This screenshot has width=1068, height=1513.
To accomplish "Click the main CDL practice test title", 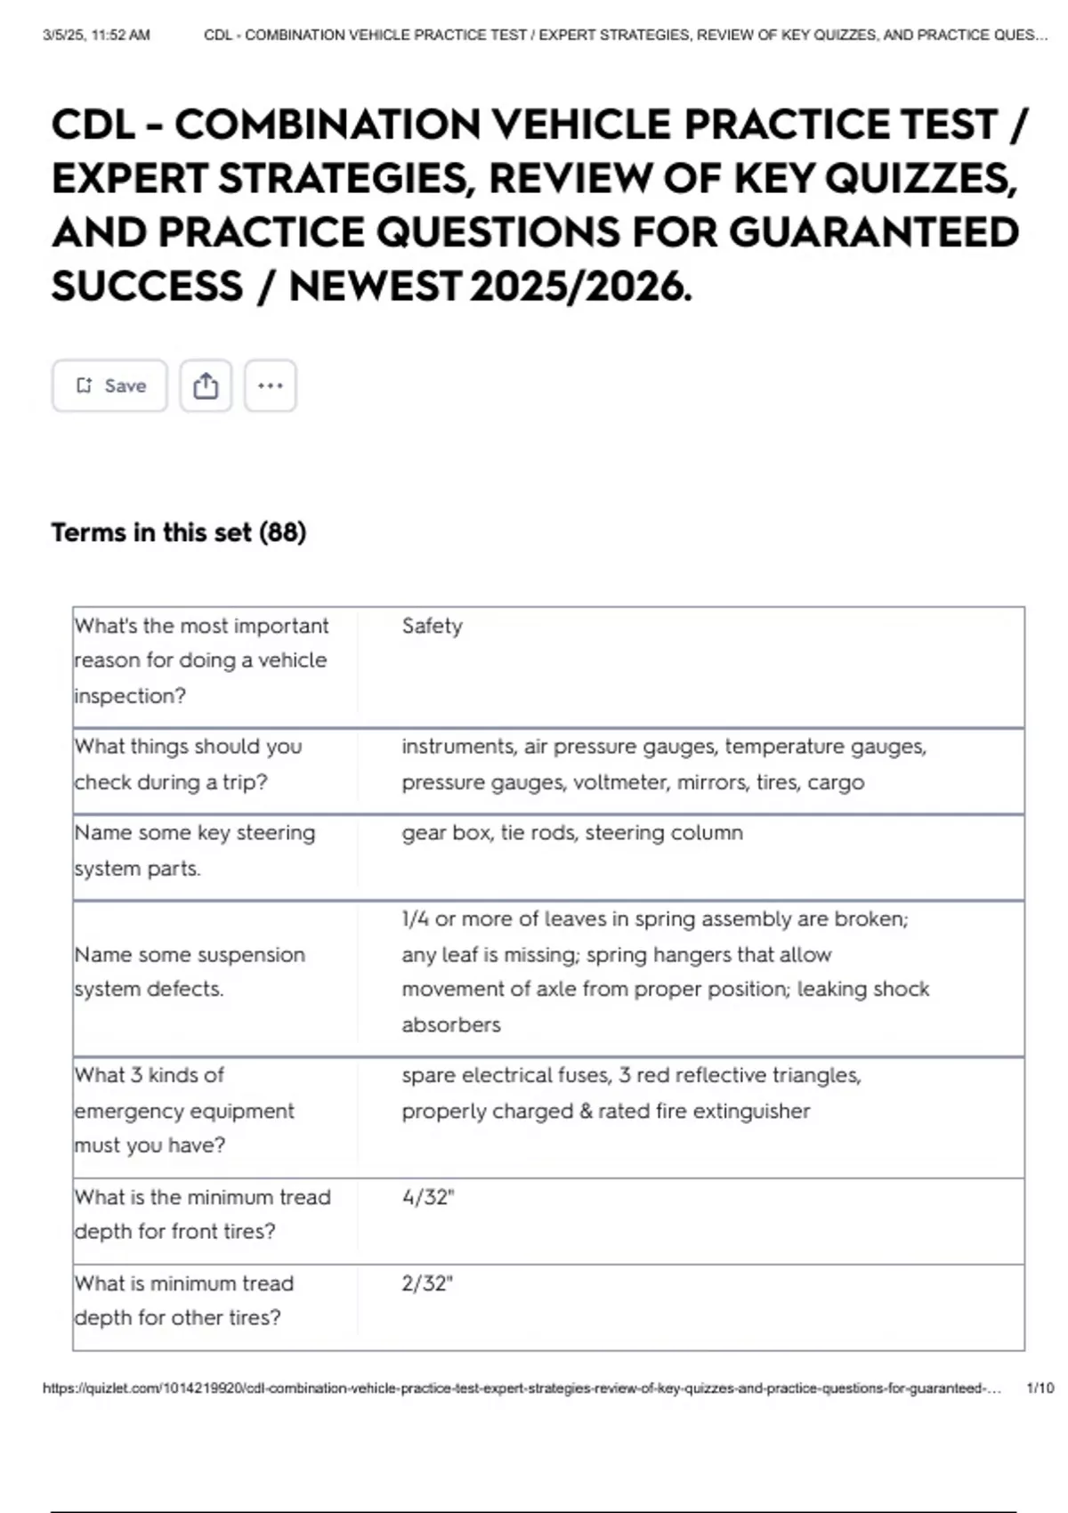I will [x=539, y=205].
